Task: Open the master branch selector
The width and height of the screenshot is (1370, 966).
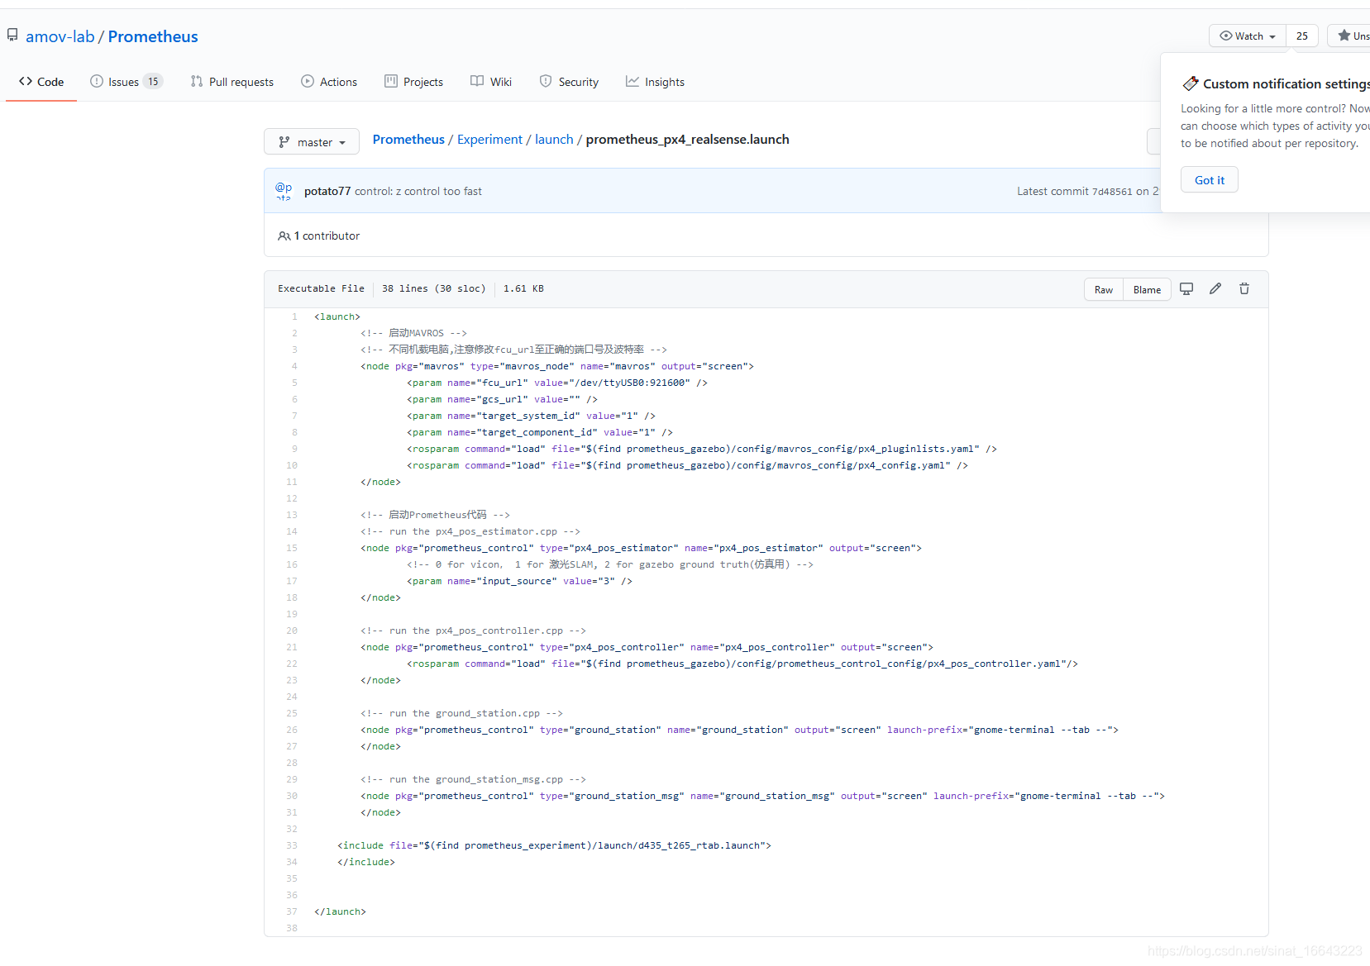Action: pos(312,142)
